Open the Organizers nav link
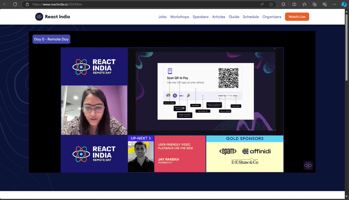This screenshot has height=200, width=349. click(x=272, y=17)
